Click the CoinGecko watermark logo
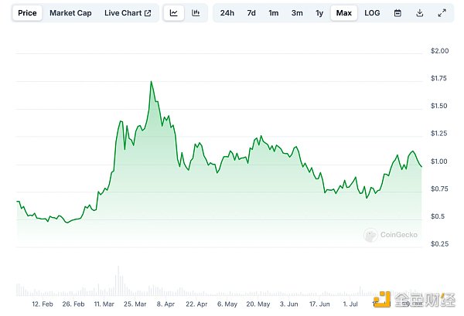This screenshot has height=316, width=464. (x=393, y=235)
